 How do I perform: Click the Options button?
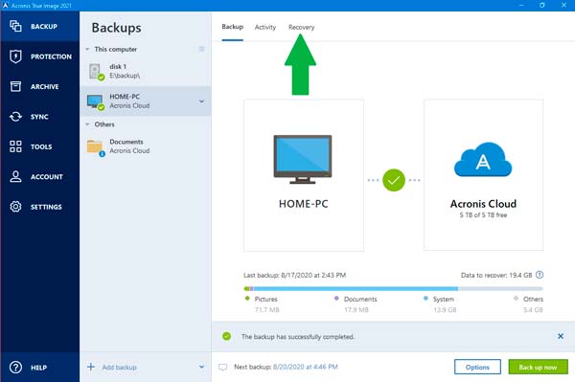tap(477, 367)
